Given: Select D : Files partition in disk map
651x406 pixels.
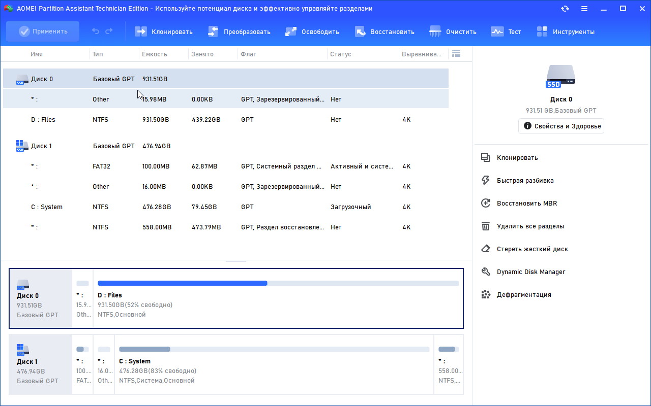Looking at the screenshot, I should 278,298.
